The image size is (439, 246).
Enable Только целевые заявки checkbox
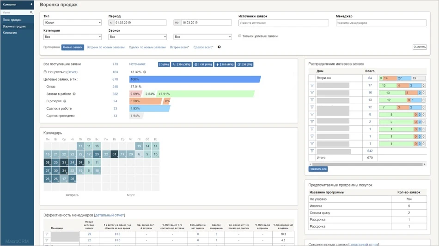(x=240, y=36)
